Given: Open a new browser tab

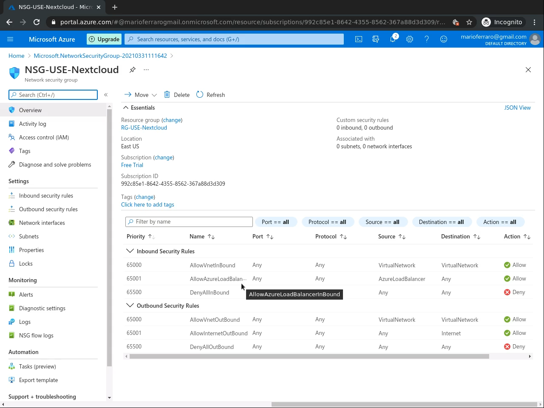Looking at the screenshot, I should click(115, 7).
